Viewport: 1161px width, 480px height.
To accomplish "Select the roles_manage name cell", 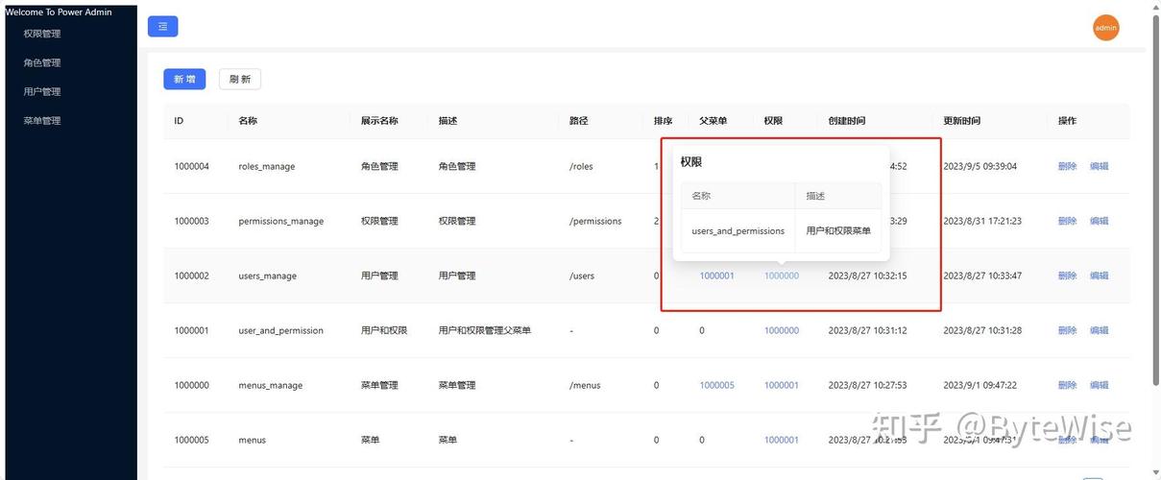I will pyautogui.click(x=267, y=166).
